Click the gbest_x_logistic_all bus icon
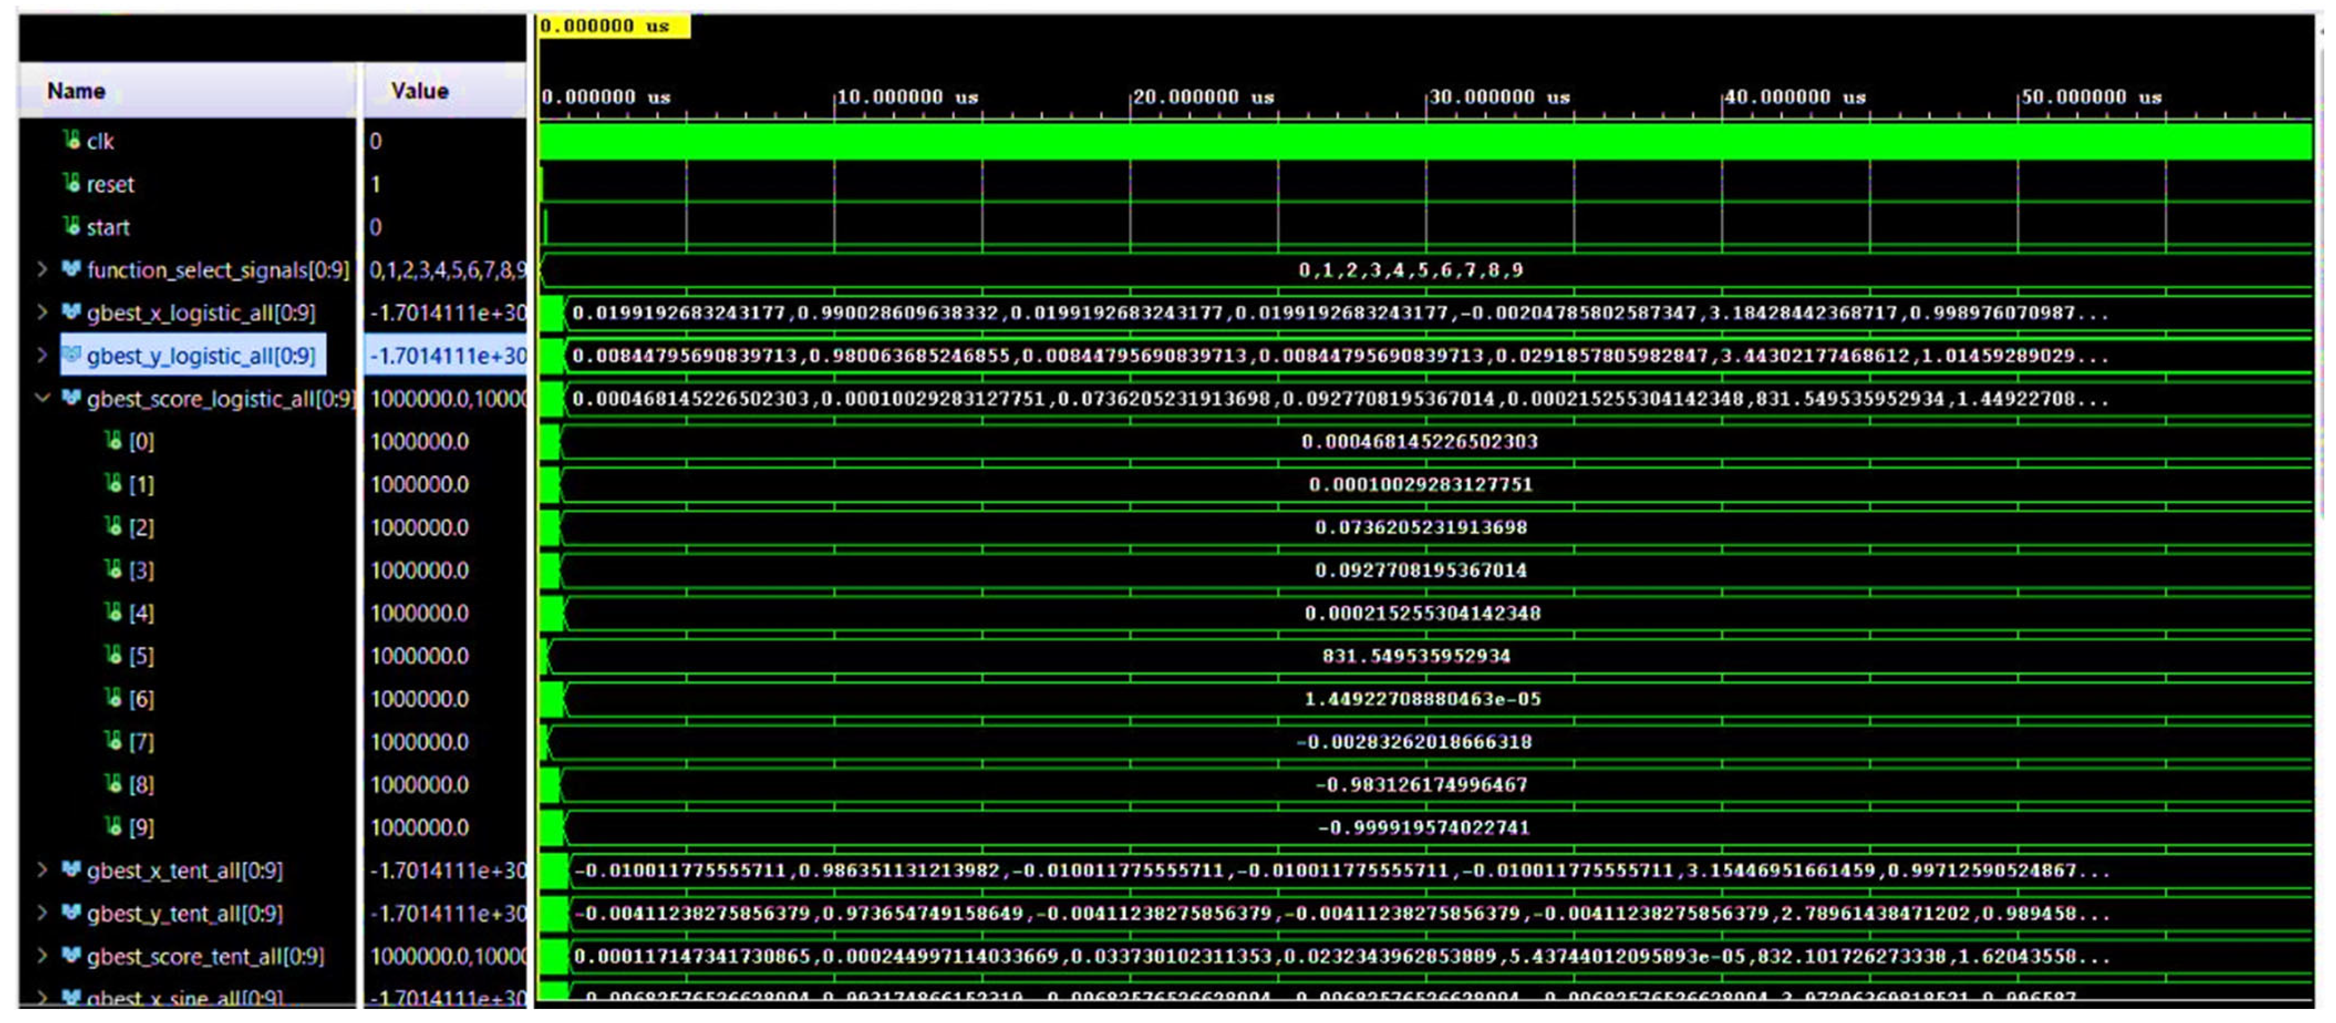 (71, 312)
